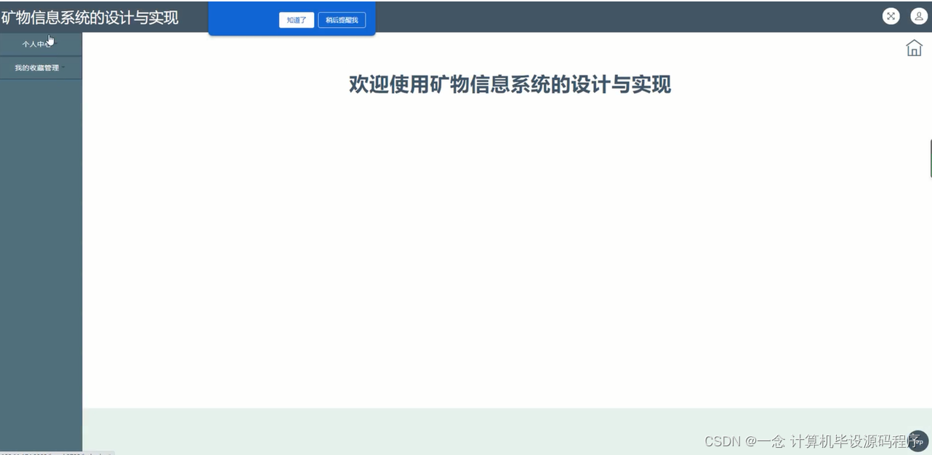Return to homepage via the house icon
Viewport: 932px width, 455px height.
pos(914,47)
